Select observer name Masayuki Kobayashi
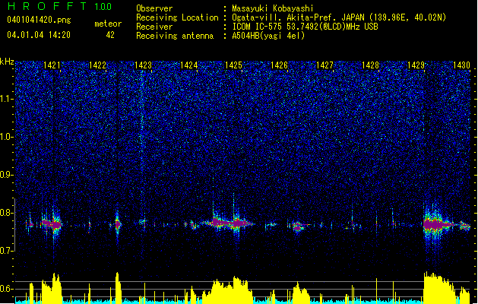478x304 pixels. click(x=273, y=8)
